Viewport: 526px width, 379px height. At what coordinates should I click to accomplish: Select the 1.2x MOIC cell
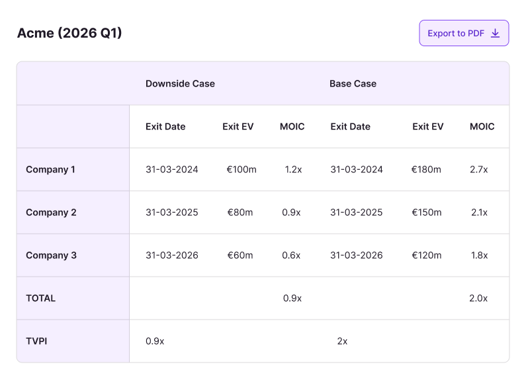(x=293, y=170)
